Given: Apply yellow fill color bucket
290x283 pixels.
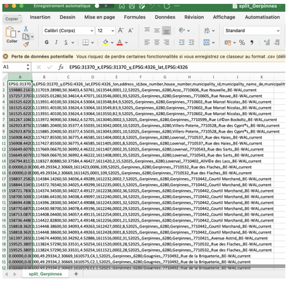Looking at the screenshot, I should pyautogui.click(x=106, y=42).
